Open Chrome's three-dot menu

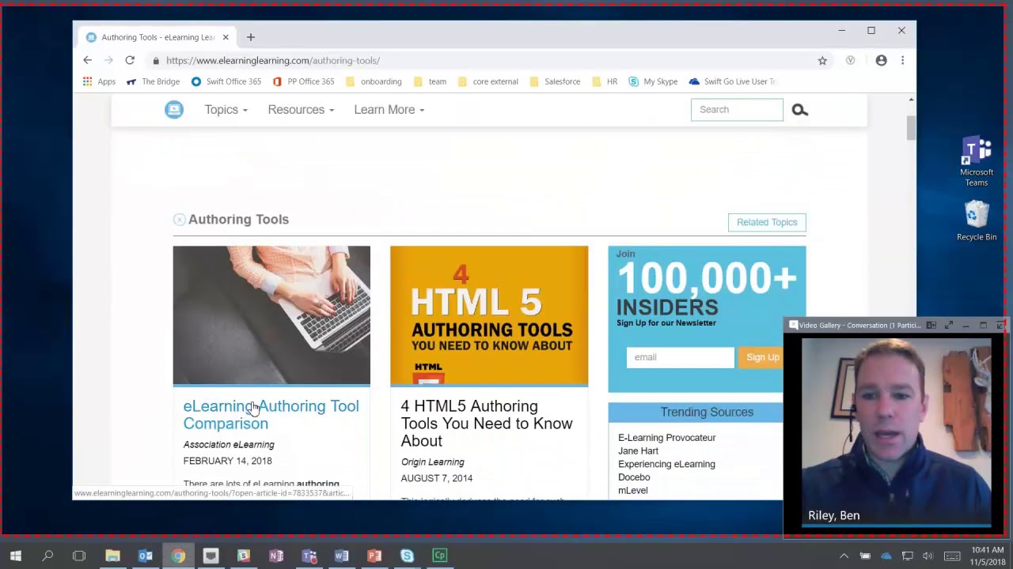pyautogui.click(x=902, y=60)
